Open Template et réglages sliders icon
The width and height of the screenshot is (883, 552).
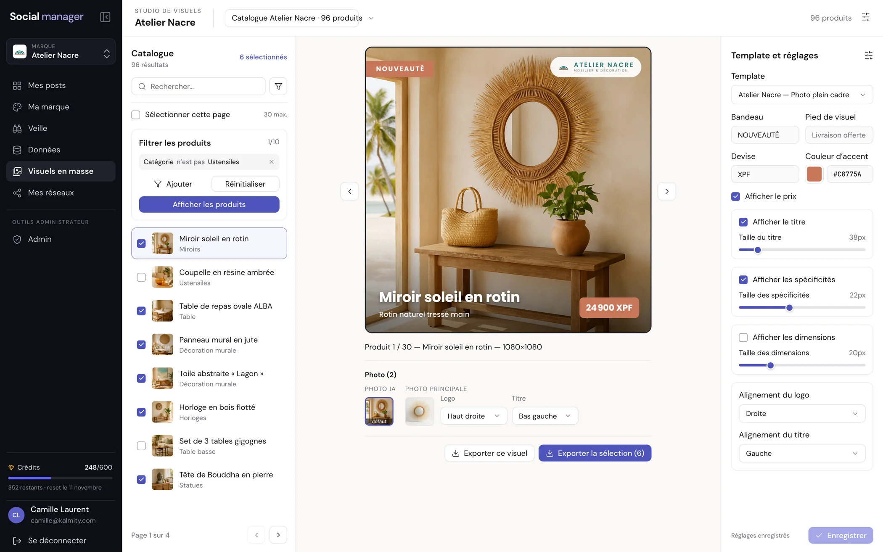[x=868, y=55]
